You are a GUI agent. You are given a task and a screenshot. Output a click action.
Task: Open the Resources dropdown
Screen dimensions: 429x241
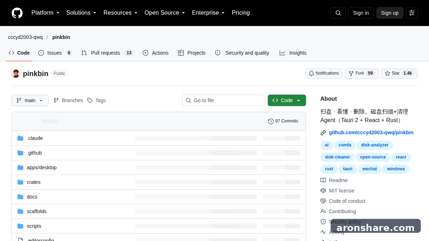pyautogui.click(x=120, y=13)
